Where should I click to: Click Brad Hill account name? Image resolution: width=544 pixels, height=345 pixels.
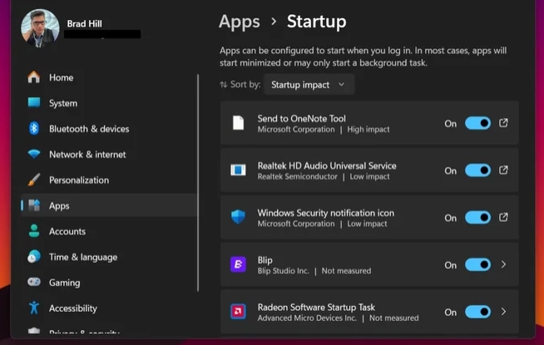coord(84,23)
